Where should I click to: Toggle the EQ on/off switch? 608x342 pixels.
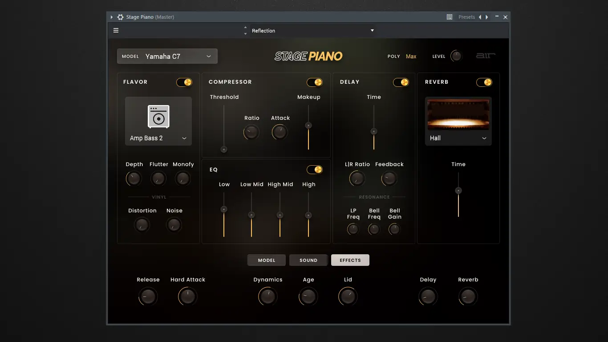pyautogui.click(x=315, y=170)
